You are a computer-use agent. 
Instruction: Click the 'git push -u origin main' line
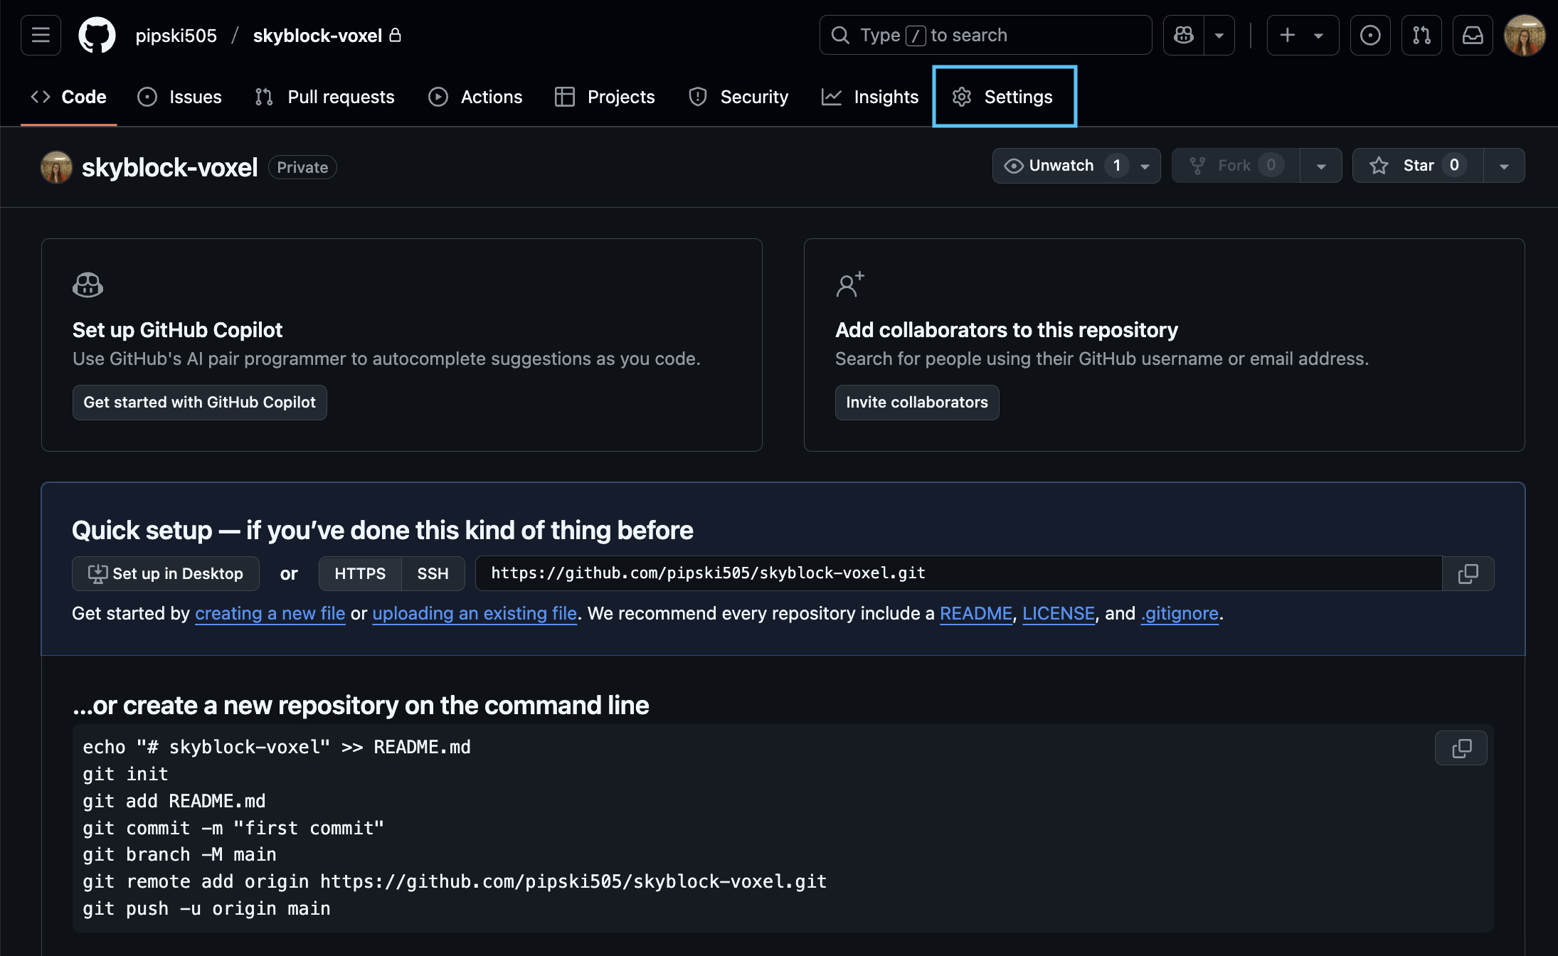(206, 908)
